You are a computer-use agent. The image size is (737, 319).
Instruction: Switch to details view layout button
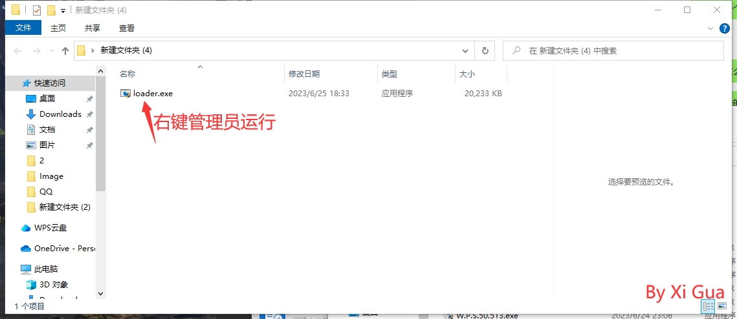(708, 306)
